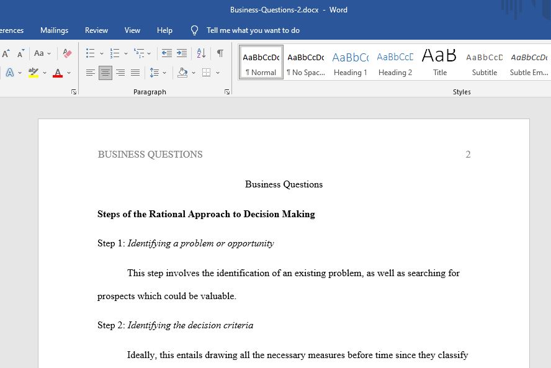Click the Borders icon
551x368 pixels.
point(206,73)
